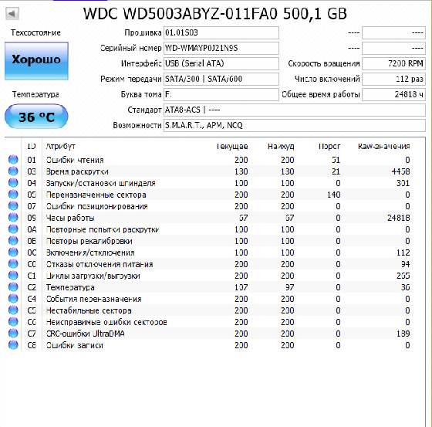This screenshot has height=427, width=432.
Task: Click status circle for C0 Отказы отключения питания
Action: (x=13, y=264)
